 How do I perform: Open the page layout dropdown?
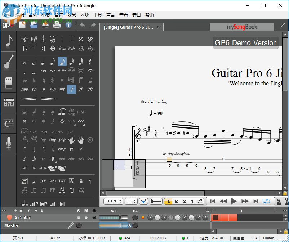pyautogui.click(x=130, y=201)
